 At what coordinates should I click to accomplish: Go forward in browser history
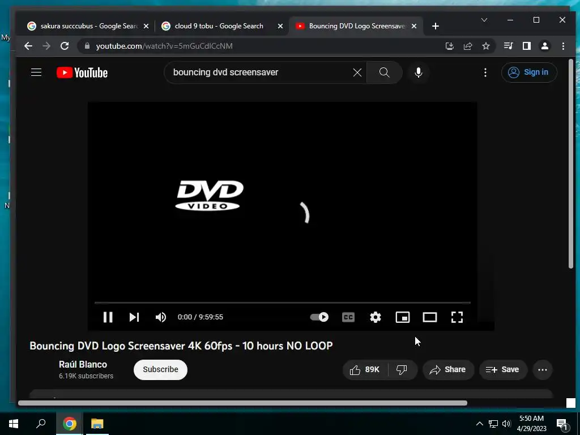[46, 46]
